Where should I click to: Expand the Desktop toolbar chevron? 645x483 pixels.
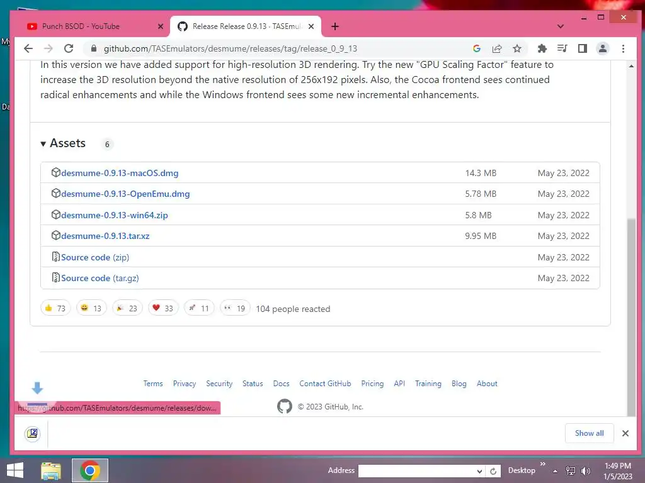(542, 464)
